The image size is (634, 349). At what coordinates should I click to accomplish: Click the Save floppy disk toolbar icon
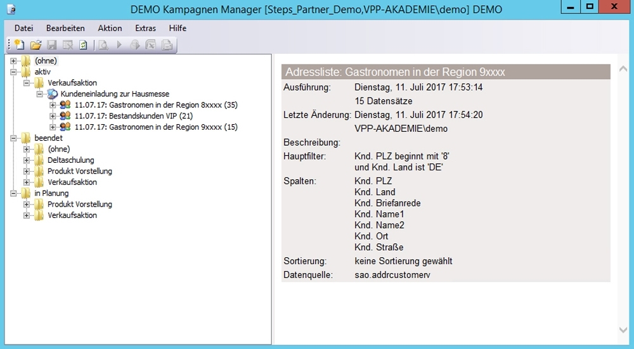52,45
